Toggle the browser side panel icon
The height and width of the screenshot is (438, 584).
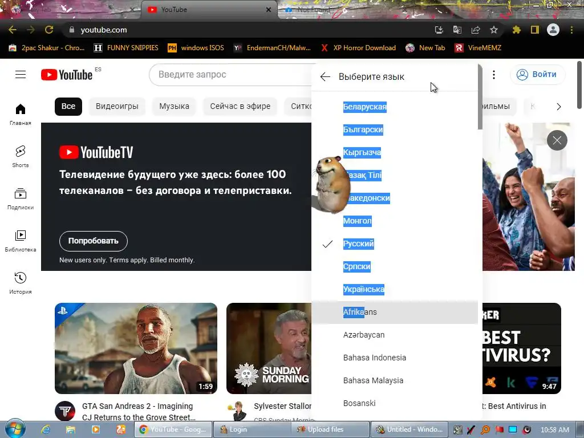pyautogui.click(x=534, y=30)
